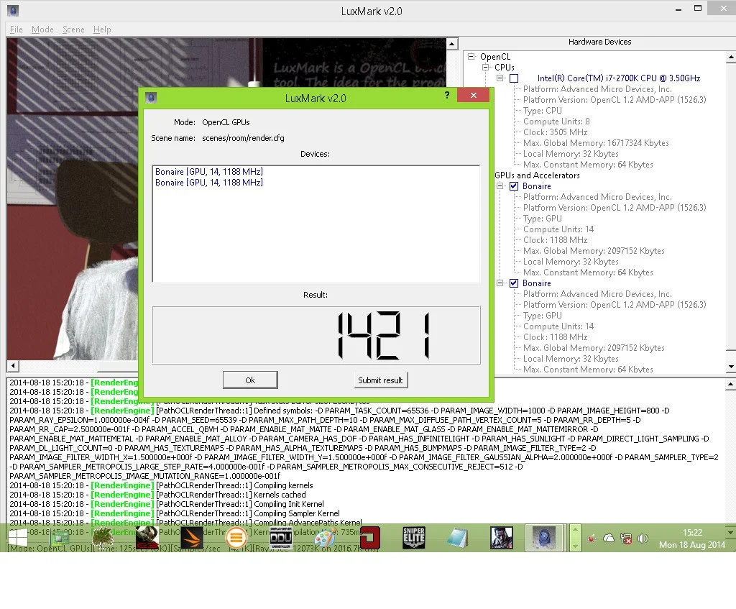Open the cloud tray icon

pyautogui.click(x=609, y=538)
